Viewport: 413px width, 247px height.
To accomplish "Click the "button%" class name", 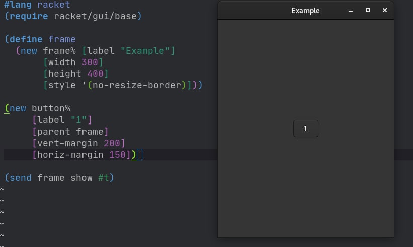I will point(51,108).
